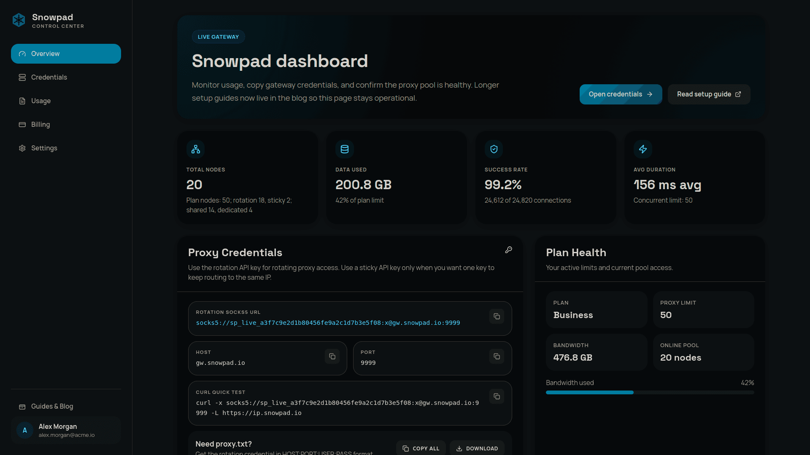This screenshot has height=455, width=810.
Task: Click the 476.8 GB bandwidth value
Action: (x=572, y=358)
